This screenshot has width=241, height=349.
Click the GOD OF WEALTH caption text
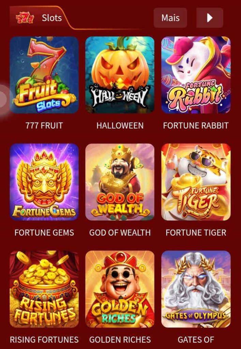point(120,233)
